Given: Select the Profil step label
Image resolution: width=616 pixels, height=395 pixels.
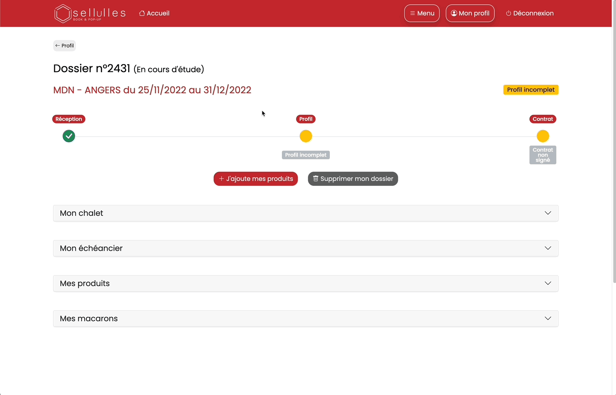Looking at the screenshot, I should [306, 119].
